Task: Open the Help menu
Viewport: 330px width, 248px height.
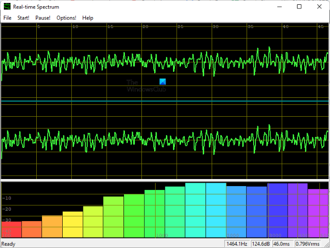Action: coord(88,18)
